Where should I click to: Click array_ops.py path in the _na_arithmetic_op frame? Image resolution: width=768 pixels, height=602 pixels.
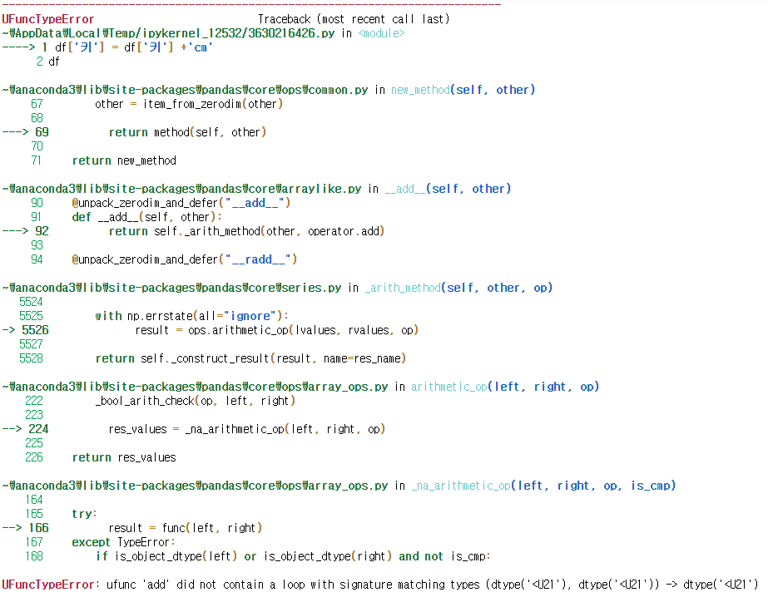[x=195, y=486]
